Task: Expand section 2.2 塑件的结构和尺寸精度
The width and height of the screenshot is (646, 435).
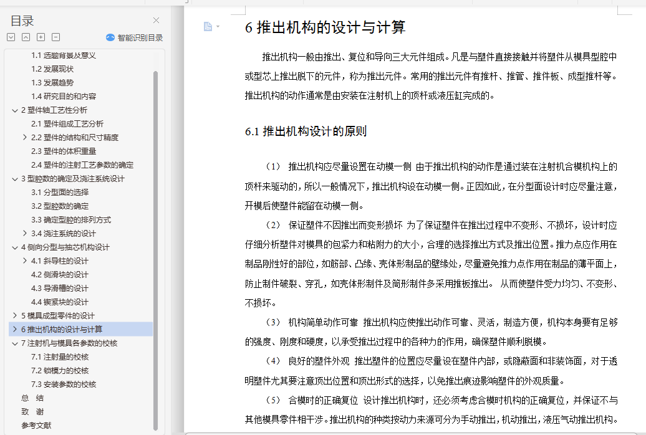Action: [25, 137]
